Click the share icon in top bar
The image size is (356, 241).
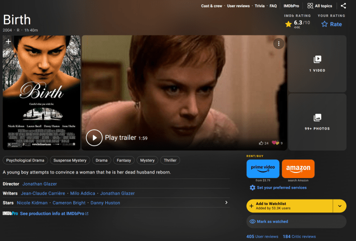click(343, 6)
